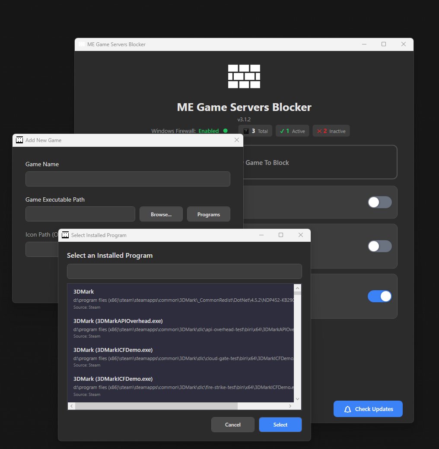Click the Game To Block card

(x=320, y=162)
